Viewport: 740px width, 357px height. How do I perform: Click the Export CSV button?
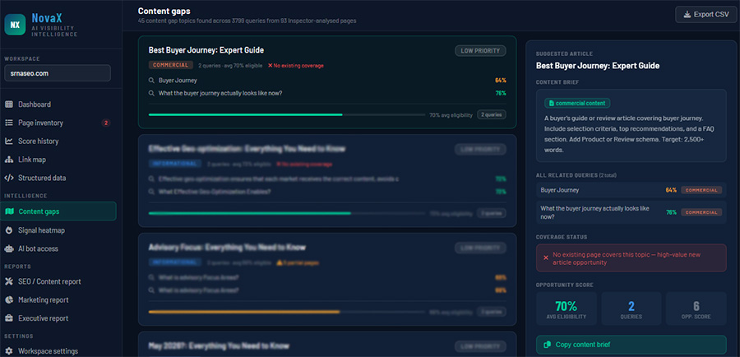[x=706, y=15]
